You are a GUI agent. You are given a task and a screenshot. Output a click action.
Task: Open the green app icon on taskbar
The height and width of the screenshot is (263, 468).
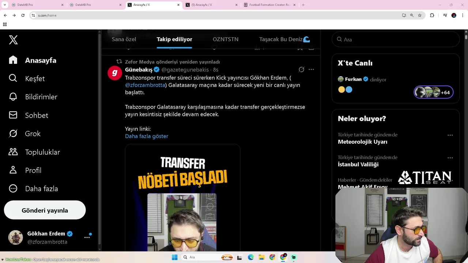point(294,257)
